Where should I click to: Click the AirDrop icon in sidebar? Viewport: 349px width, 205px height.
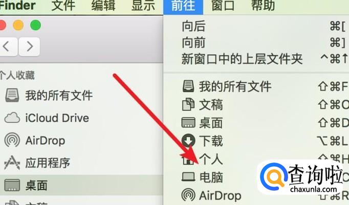tap(12, 140)
